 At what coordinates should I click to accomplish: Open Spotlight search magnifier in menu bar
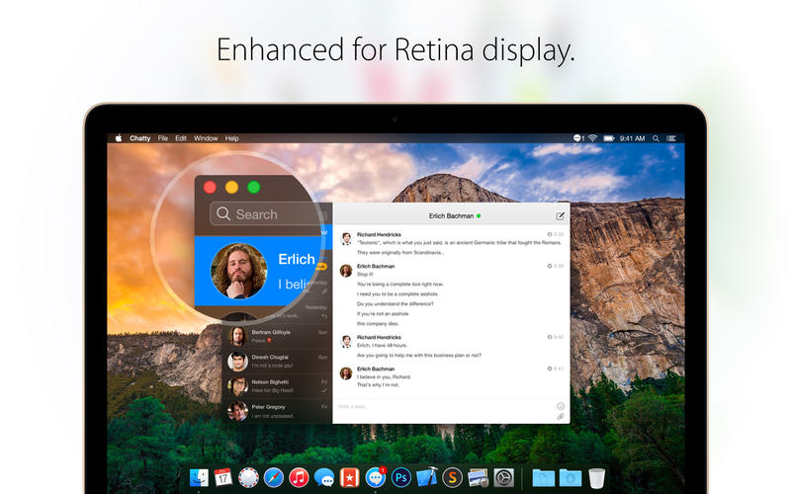pyautogui.click(x=656, y=138)
